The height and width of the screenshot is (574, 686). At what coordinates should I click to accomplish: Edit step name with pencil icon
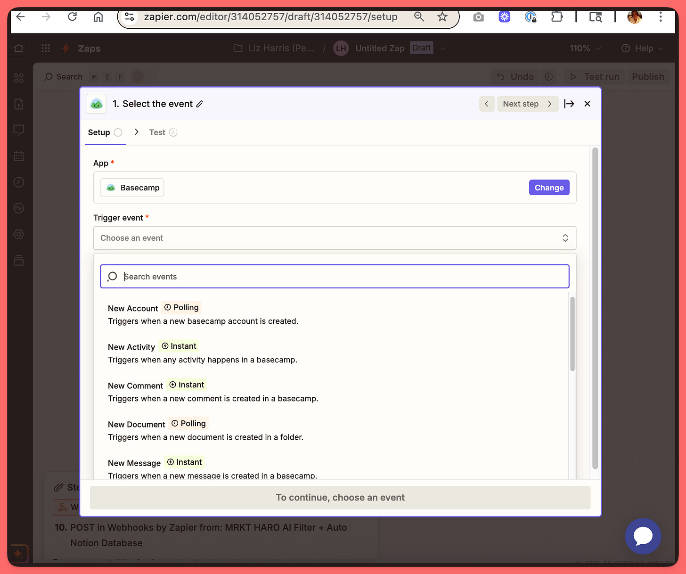[200, 104]
